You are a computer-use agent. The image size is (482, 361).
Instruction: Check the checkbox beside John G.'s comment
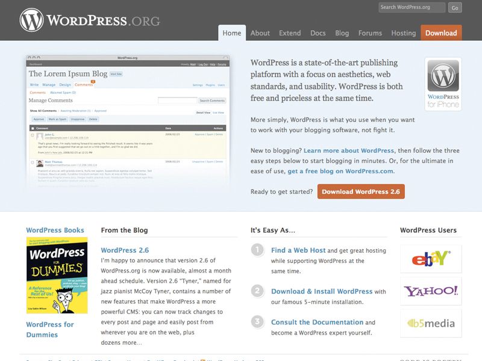[x=33, y=136]
